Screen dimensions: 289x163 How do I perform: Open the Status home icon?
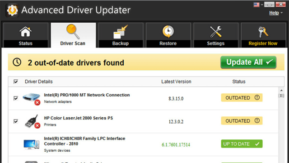pyautogui.click(x=25, y=32)
